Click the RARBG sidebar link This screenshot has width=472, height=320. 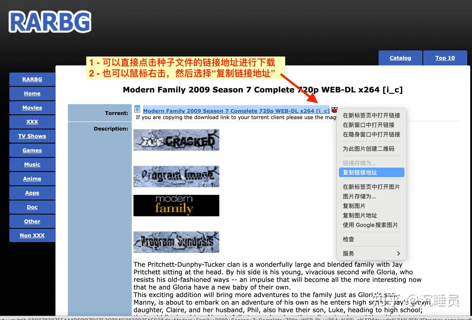point(32,79)
